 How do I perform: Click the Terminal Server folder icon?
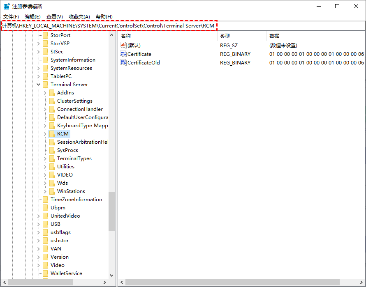46,85
